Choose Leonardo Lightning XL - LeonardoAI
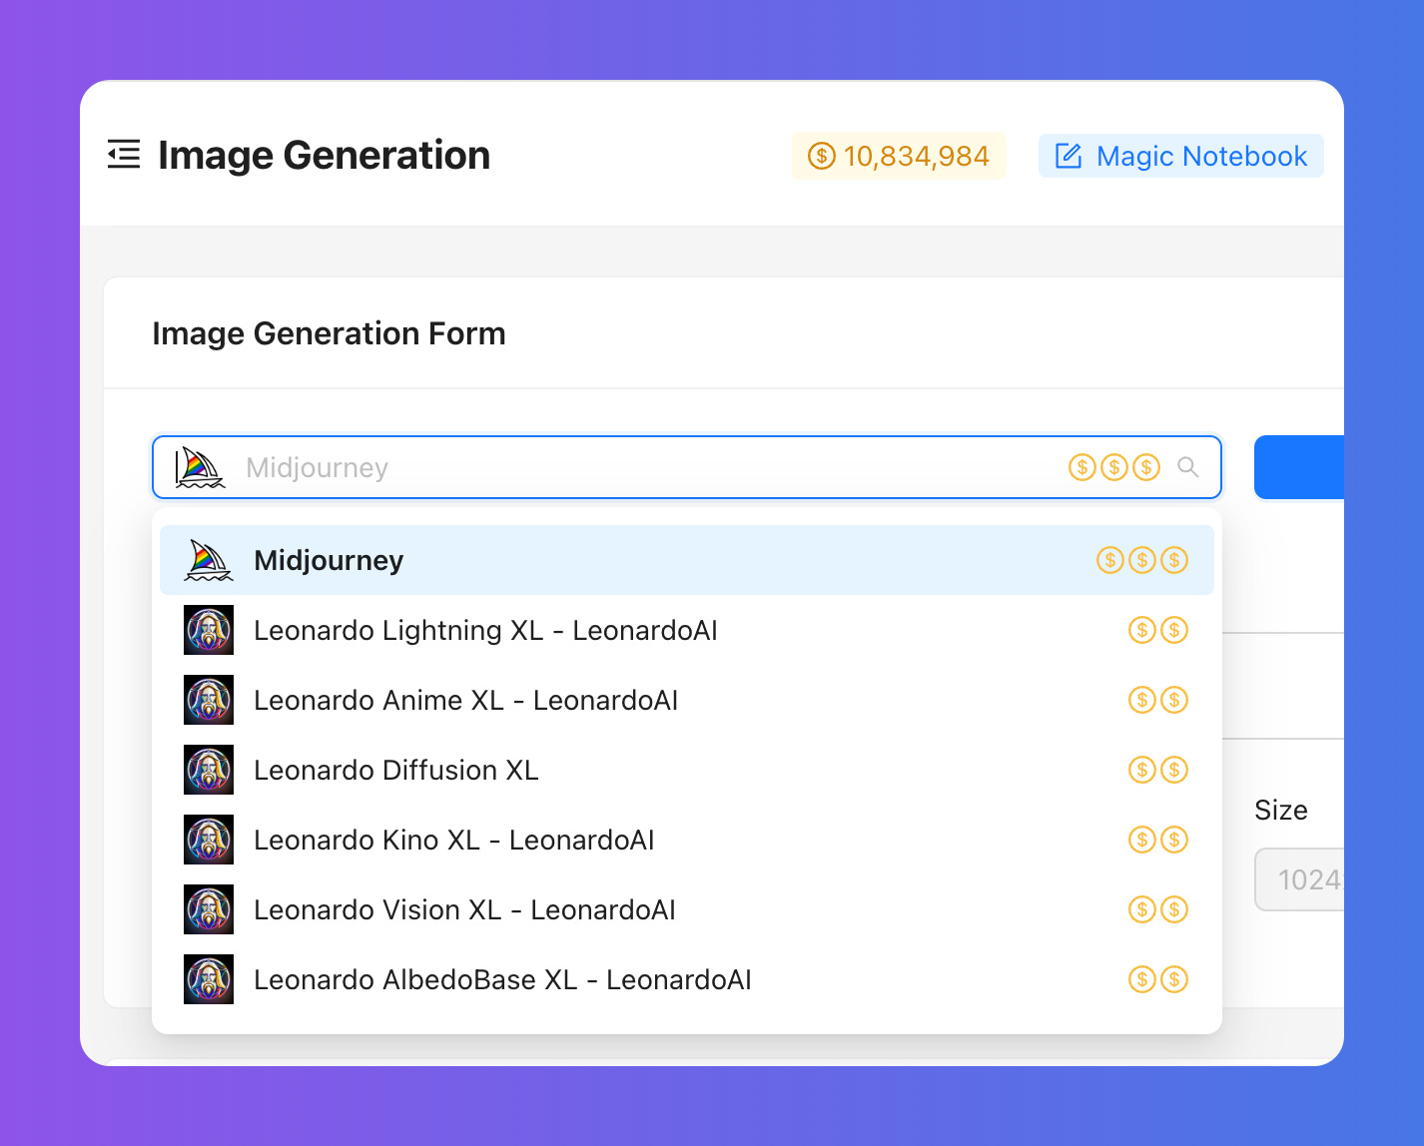Screen dimensions: 1424x1146 (x=687, y=630)
